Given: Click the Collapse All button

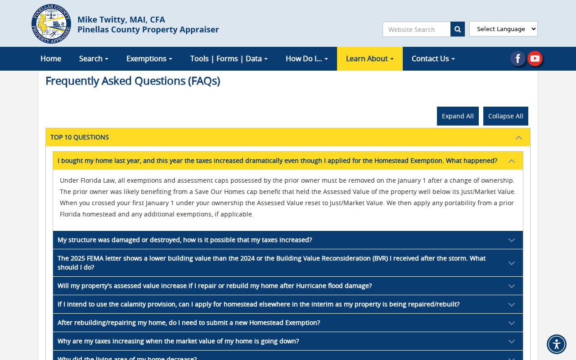Looking at the screenshot, I should pos(506,116).
